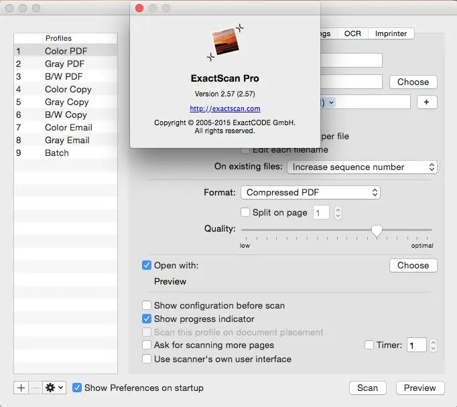
Task: Select the Batch profile
Action: pyautogui.click(x=66, y=153)
